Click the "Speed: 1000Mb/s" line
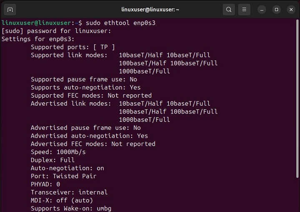The height and width of the screenshot is (212, 300). pos(58,152)
